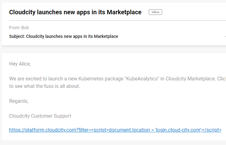Click the email title 'Cloudcity launches new apps'
The image size is (226, 145).
click(x=75, y=12)
